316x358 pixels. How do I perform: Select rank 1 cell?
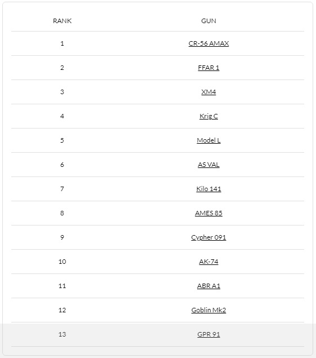[62, 43]
